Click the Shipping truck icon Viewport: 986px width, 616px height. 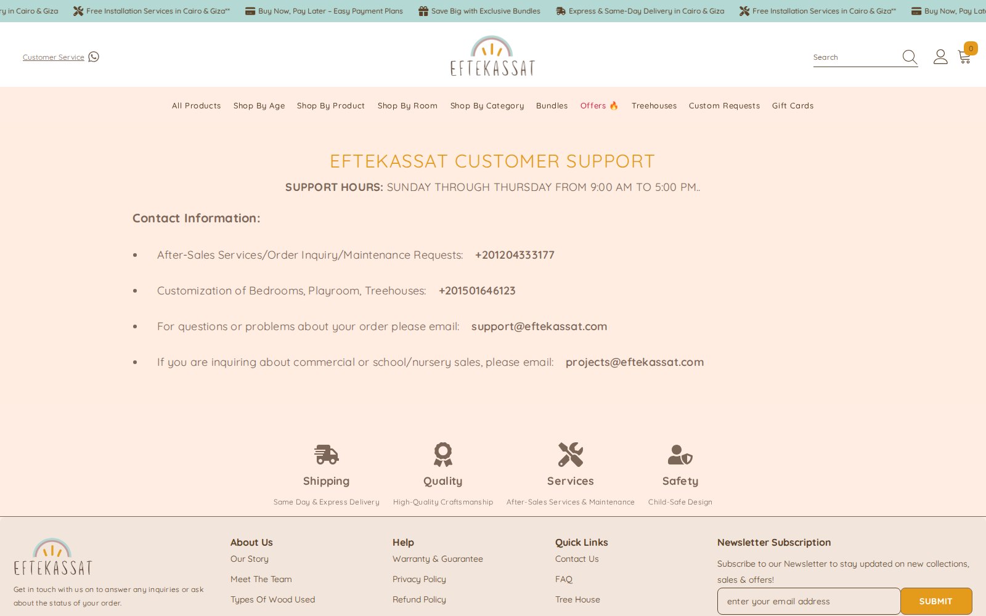pyautogui.click(x=326, y=455)
